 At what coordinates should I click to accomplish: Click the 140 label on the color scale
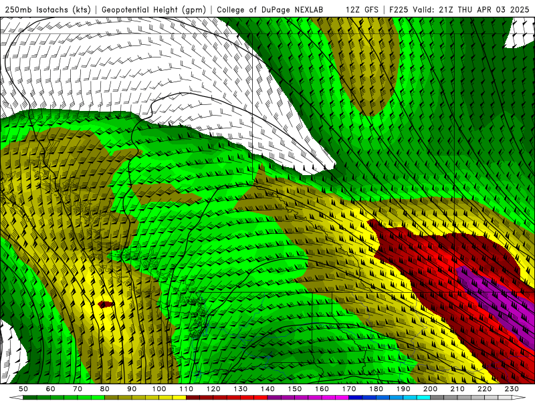[268, 389]
